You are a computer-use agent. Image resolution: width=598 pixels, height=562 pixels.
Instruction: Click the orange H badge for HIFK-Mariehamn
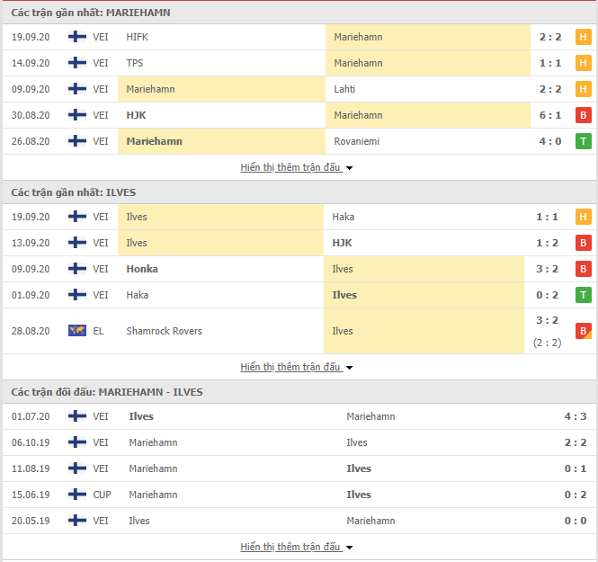(583, 37)
